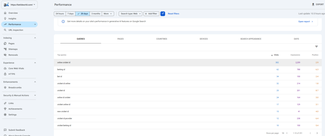The width and height of the screenshot is (325, 136).
Task: Click the Sitemaps icon
Action: (x=5, y=49)
